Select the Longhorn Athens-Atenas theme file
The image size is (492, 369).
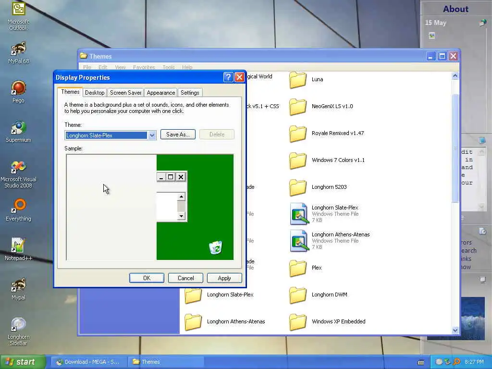tap(330, 241)
